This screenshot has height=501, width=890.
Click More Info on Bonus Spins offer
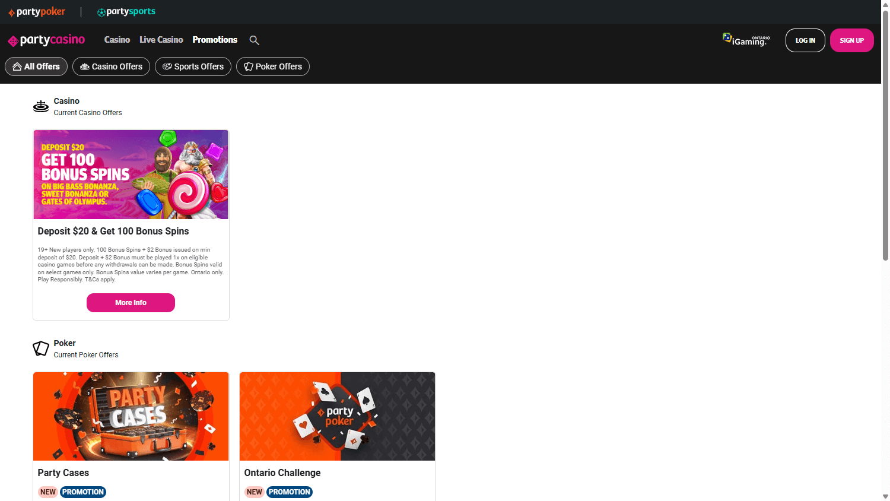[131, 303]
